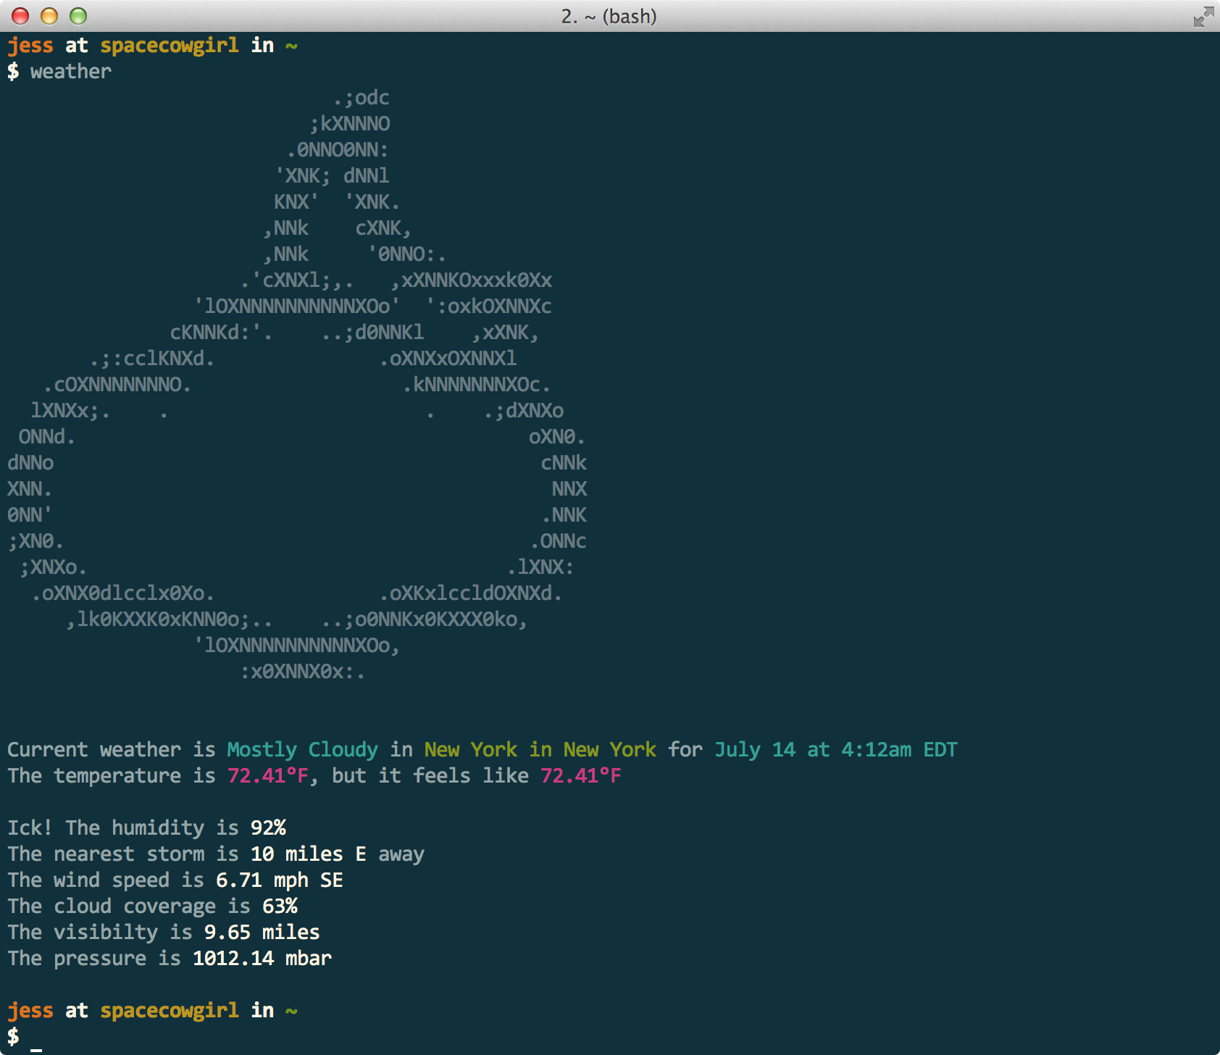Click the 'Mostly Cloudy' condition text
This screenshot has width=1220, height=1055.
click(303, 750)
